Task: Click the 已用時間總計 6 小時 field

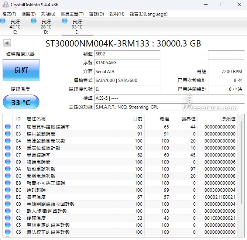Action: coord(226,89)
